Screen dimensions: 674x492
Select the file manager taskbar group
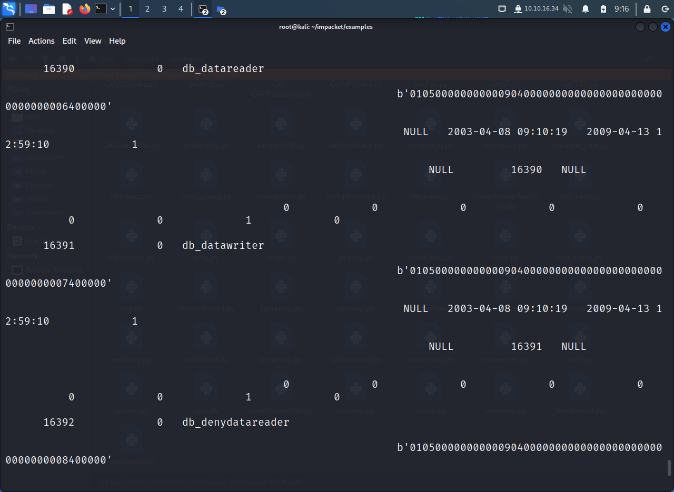tap(221, 9)
